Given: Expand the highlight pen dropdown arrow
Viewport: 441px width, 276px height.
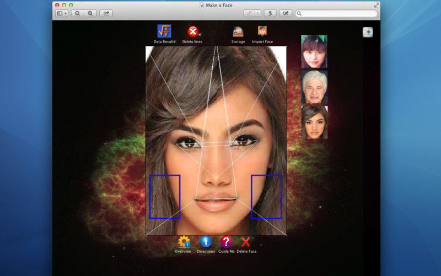Looking at the screenshot, I should tap(258, 13).
